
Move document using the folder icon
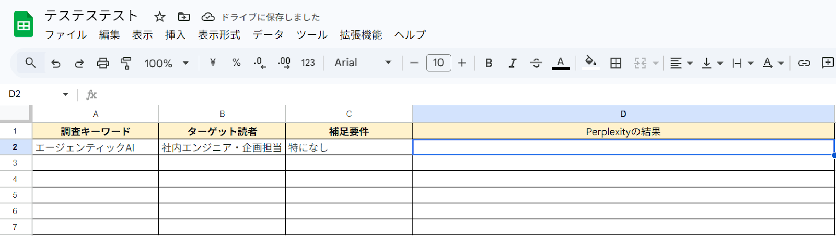184,17
